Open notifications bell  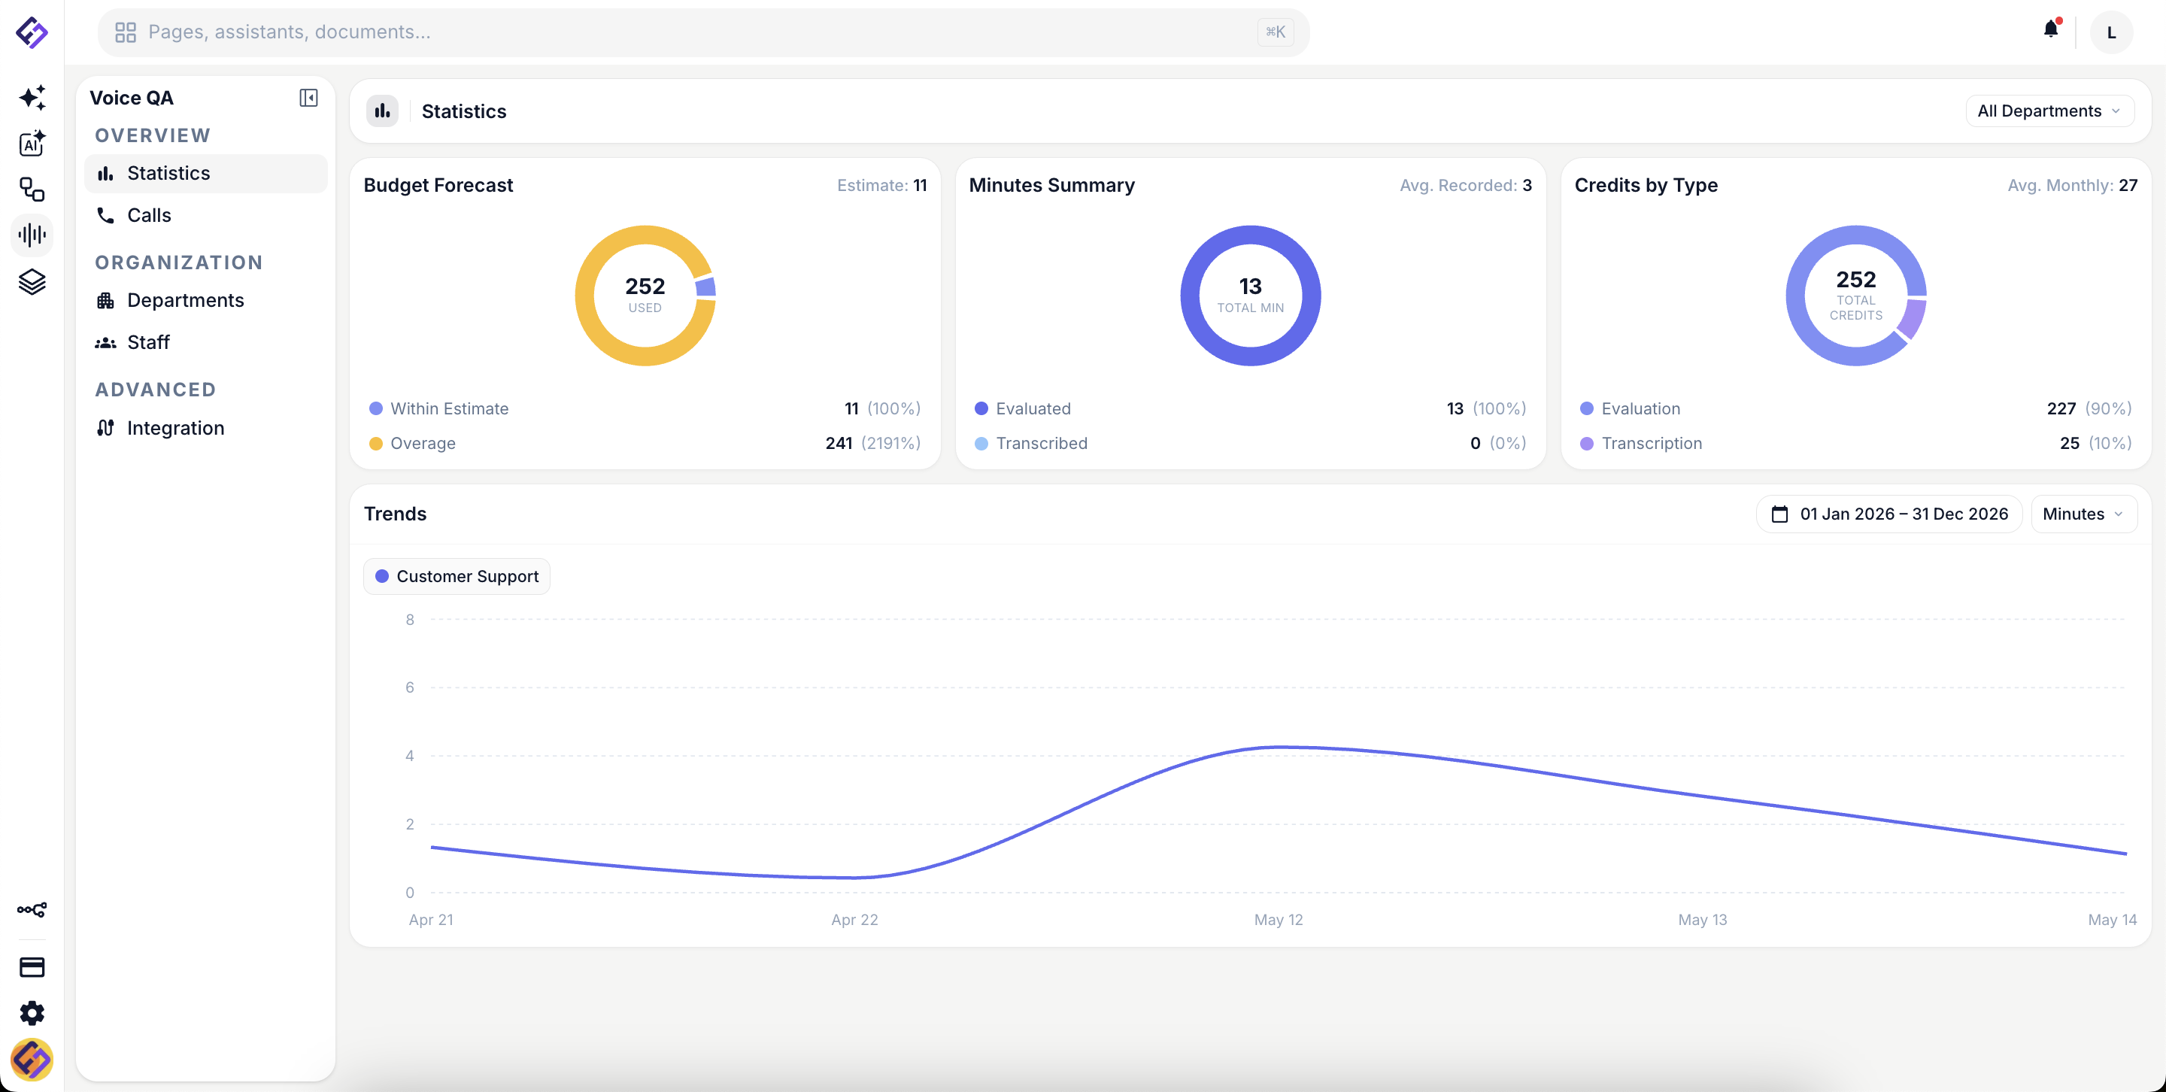(2051, 29)
